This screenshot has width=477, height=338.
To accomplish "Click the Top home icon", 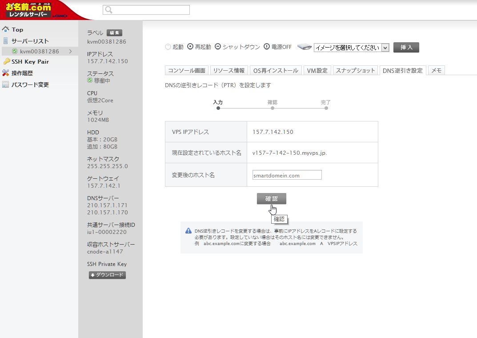I will coord(5,29).
